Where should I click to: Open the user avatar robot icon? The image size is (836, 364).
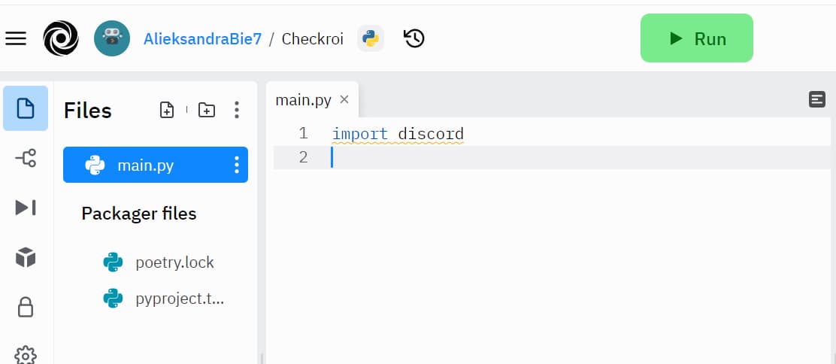click(x=112, y=38)
